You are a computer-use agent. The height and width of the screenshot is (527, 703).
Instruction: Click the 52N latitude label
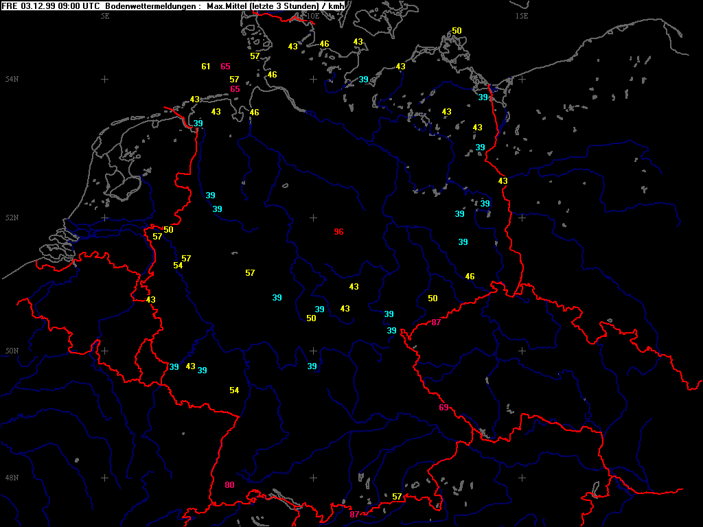(12, 218)
